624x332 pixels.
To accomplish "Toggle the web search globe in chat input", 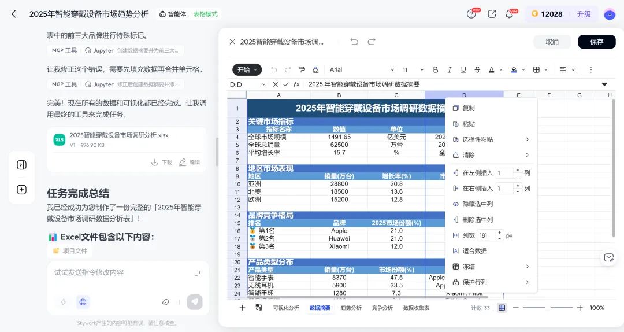I will tap(83, 302).
